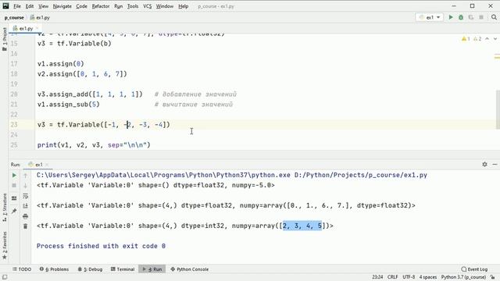The width and height of the screenshot is (500, 281).
Task: Click the status bar lock icon
Action: [493, 277]
